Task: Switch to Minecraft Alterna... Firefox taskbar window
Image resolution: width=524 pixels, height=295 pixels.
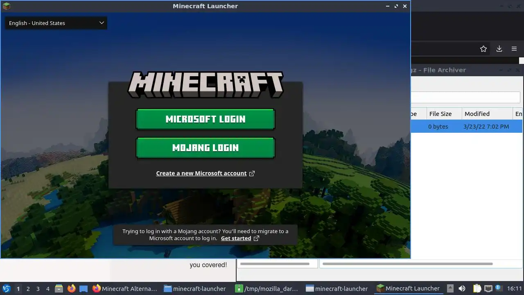Action: pos(125,288)
